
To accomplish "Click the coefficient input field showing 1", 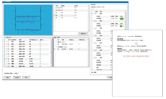I will pos(22,73).
